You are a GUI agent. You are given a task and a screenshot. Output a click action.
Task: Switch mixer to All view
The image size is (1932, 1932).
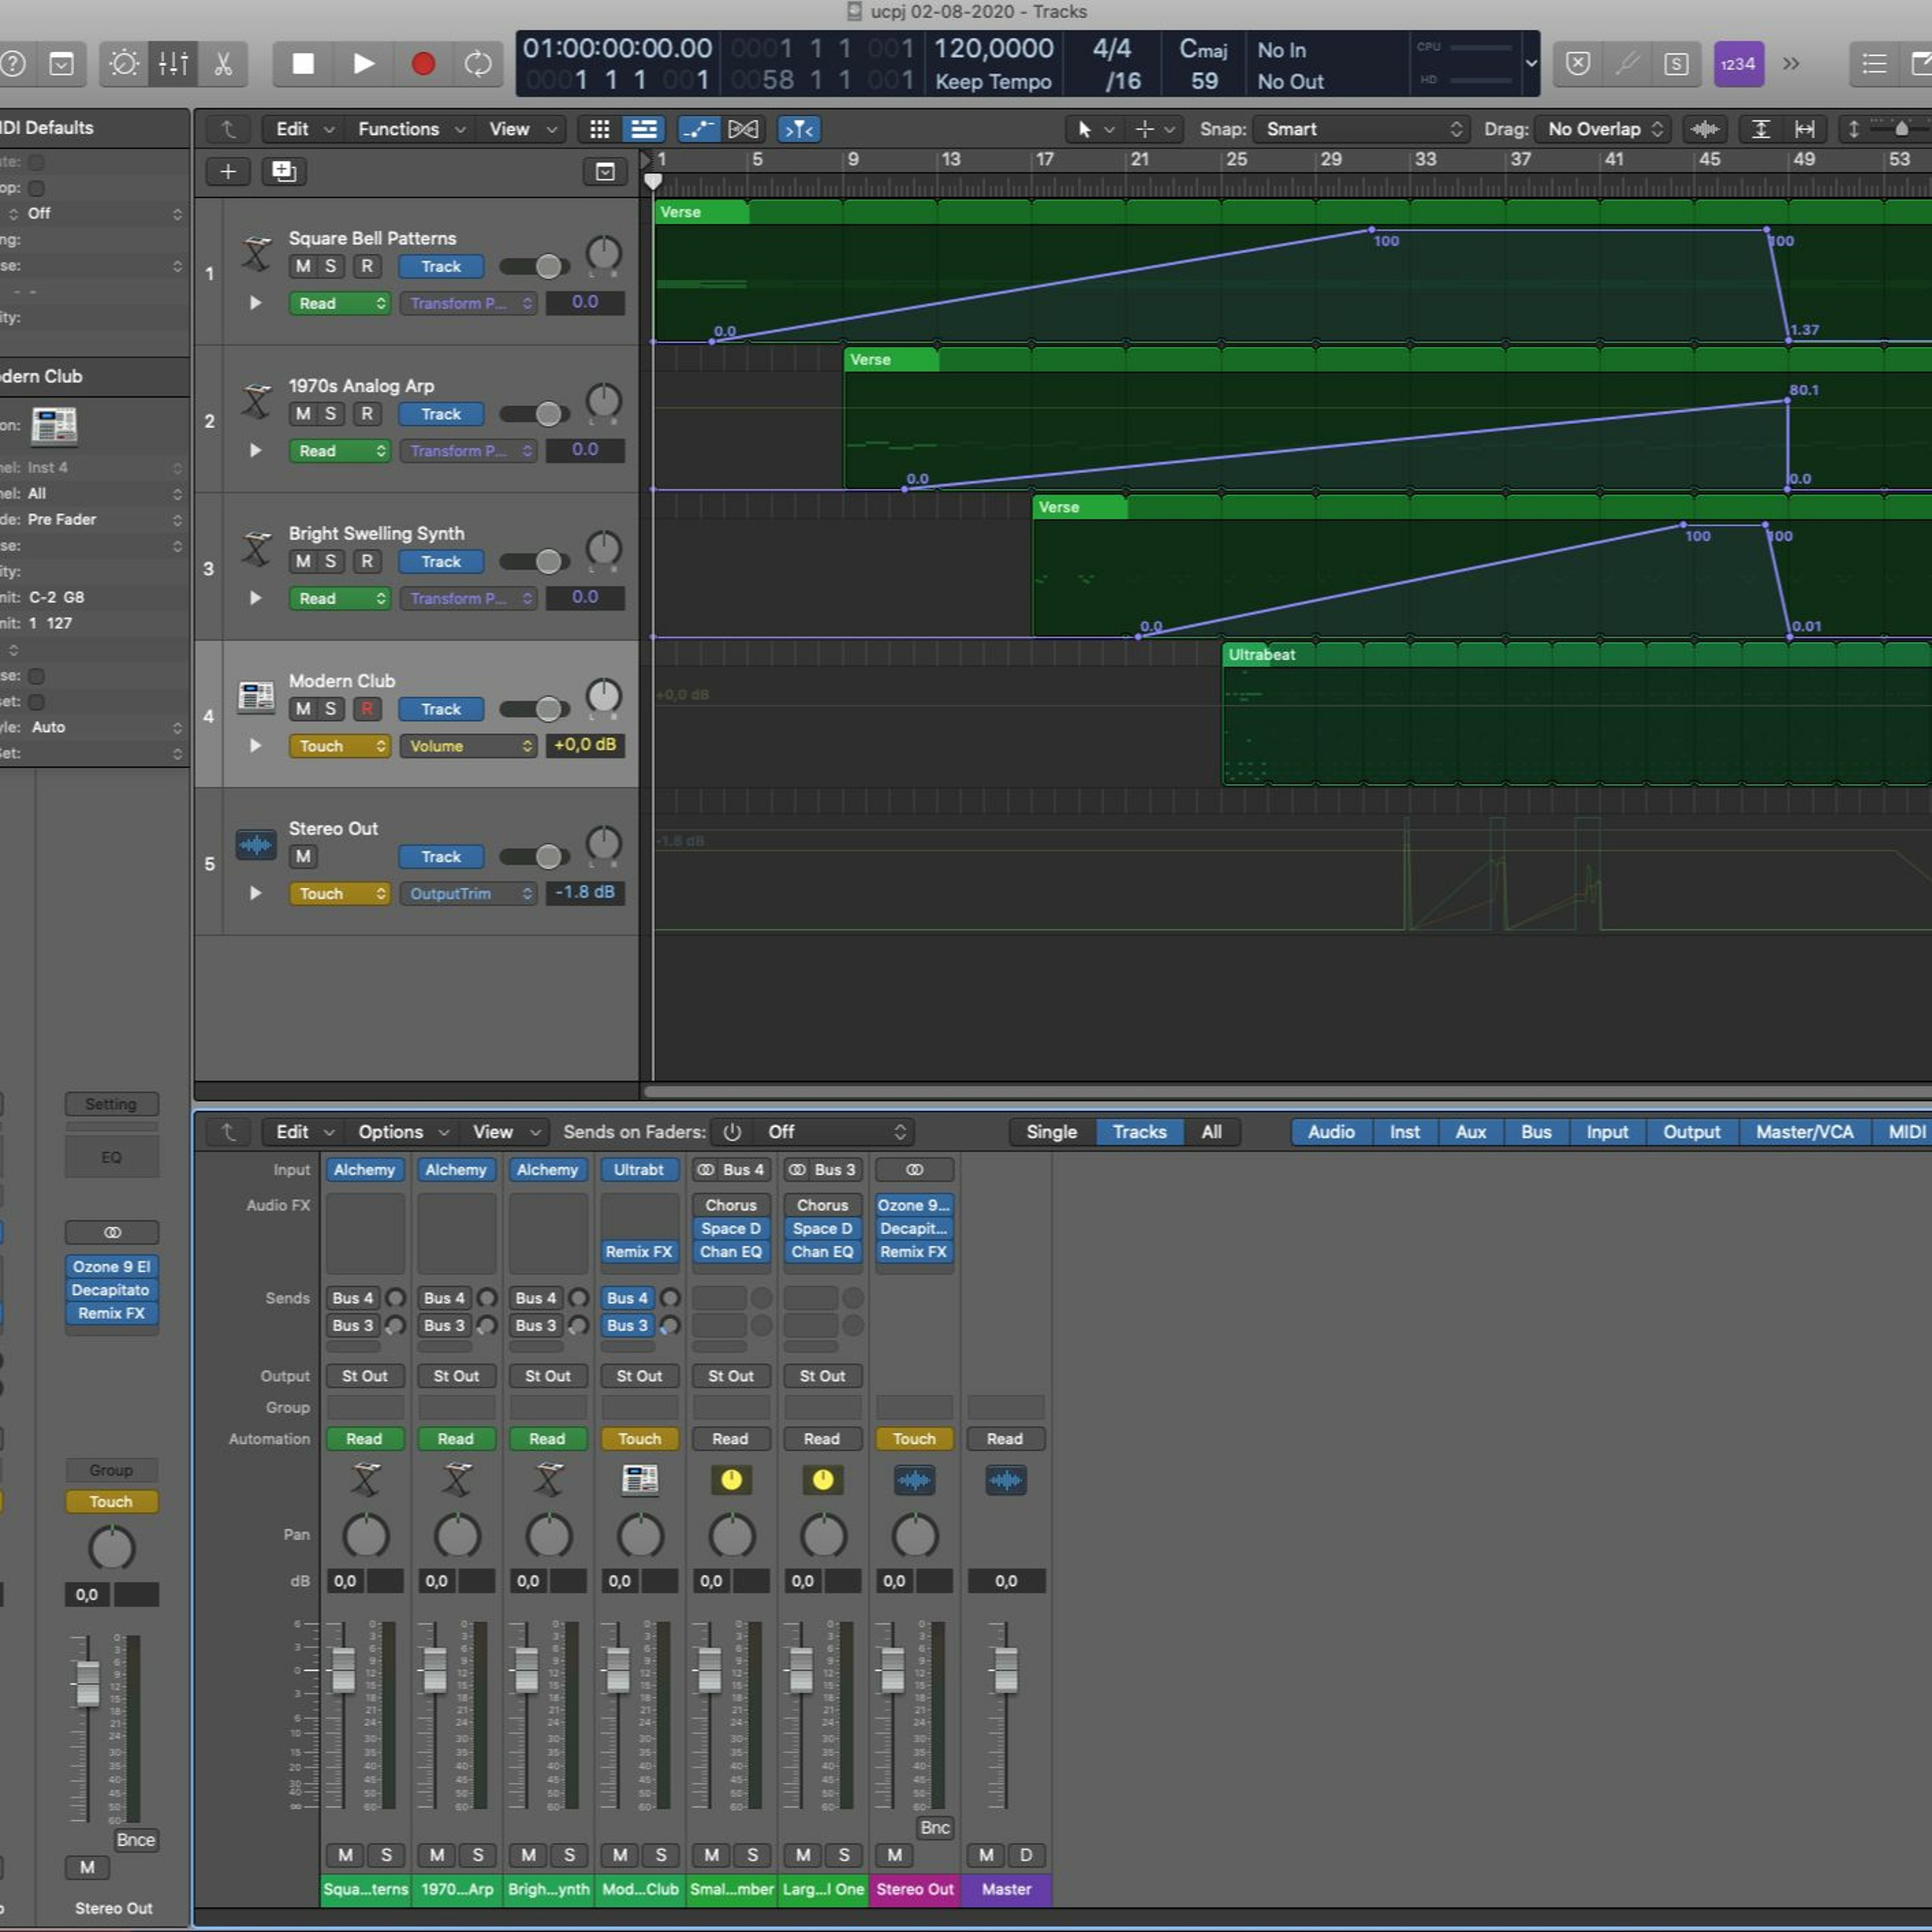(1211, 1132)
